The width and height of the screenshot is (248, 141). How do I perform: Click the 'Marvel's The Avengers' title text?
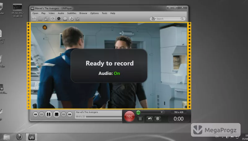[87, 112]
